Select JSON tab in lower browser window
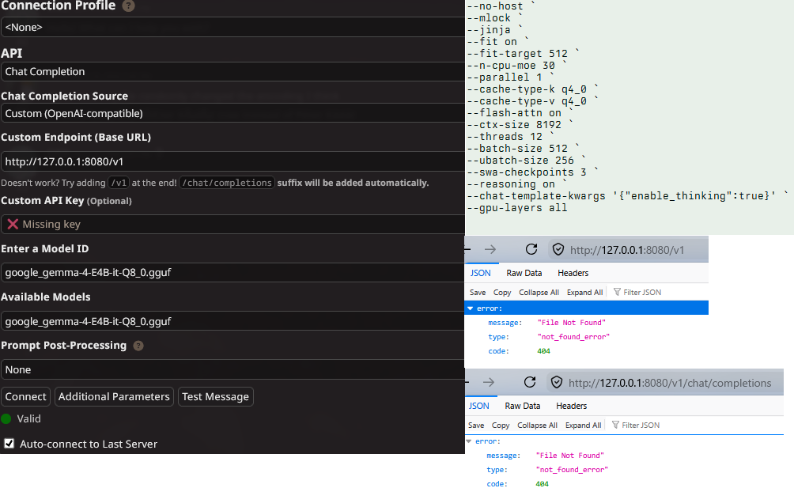Screen dimensions: 794x488 [x=479, y=406]
